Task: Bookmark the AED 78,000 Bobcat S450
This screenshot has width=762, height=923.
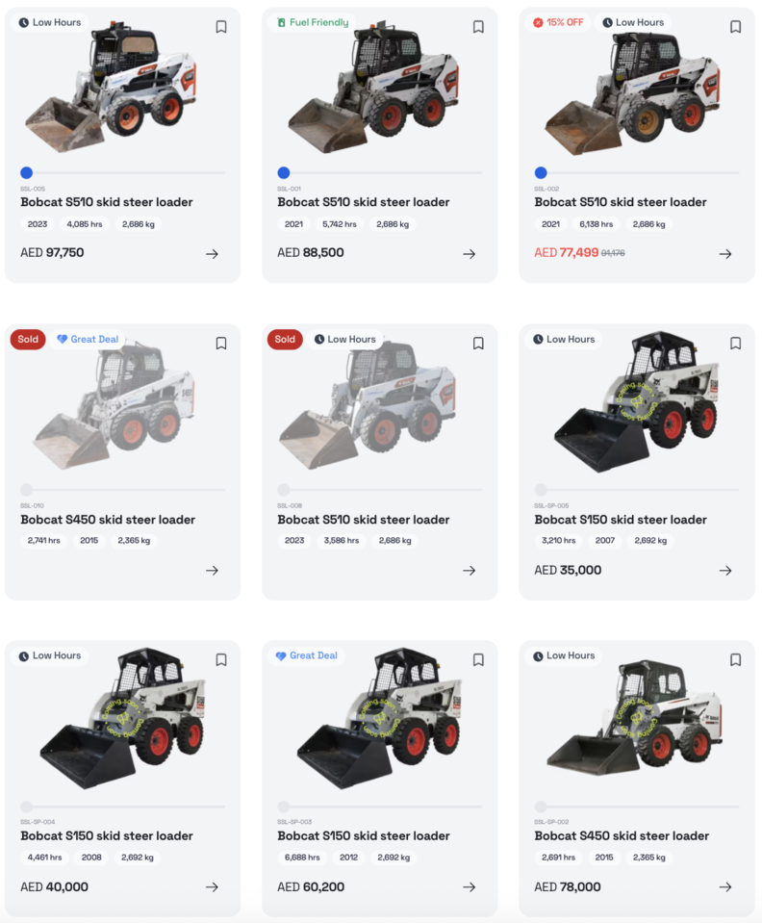Action: tap(735, 660)
